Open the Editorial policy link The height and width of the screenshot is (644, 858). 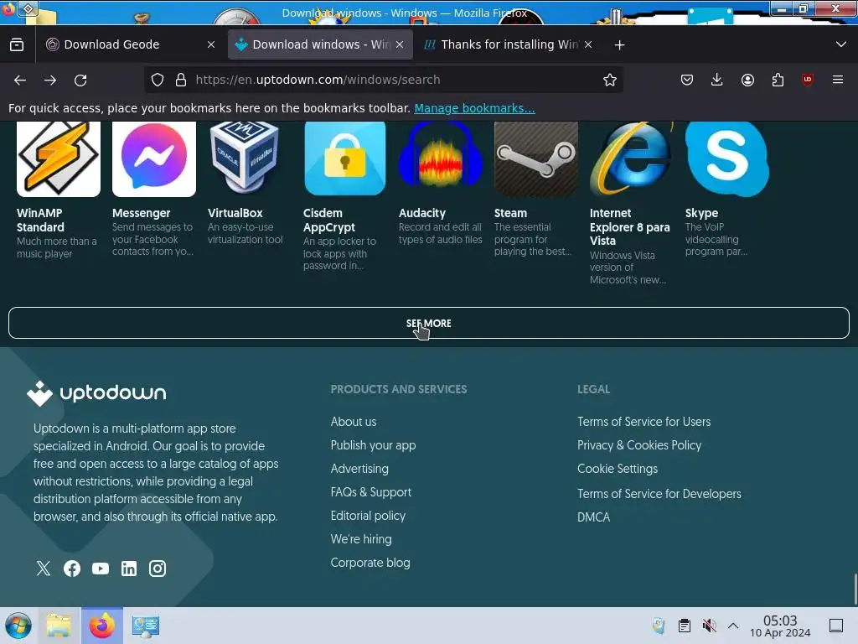pos(369,516)
